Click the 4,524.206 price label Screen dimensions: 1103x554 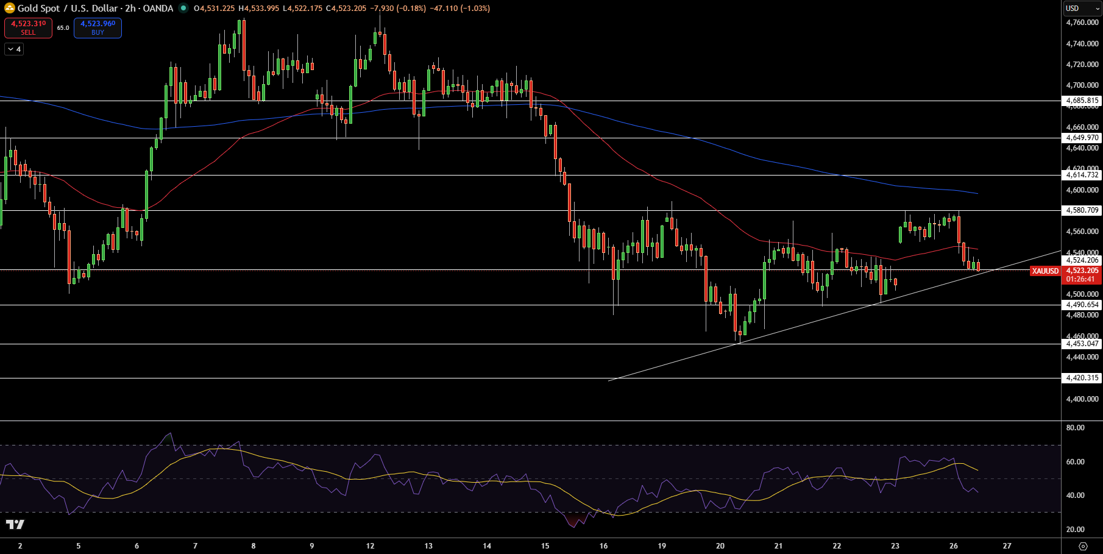pos(1082,260)
